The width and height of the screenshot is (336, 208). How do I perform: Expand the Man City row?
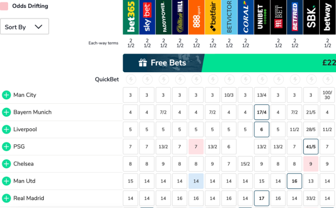coord(6,95)
